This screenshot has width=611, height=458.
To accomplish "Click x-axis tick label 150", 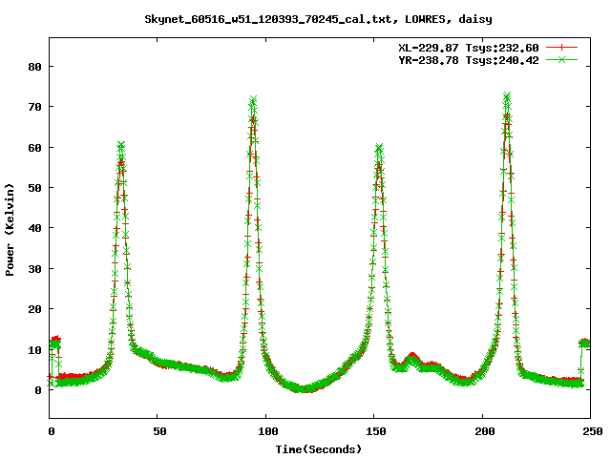I will click(376, 431).
